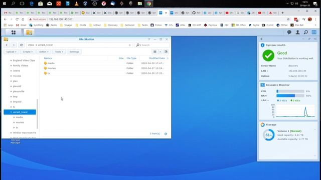The width and height of the screenshot is (321, 180).
Task: Select File Station icon in DSM taskbar
Action: (x=29, y=32)
